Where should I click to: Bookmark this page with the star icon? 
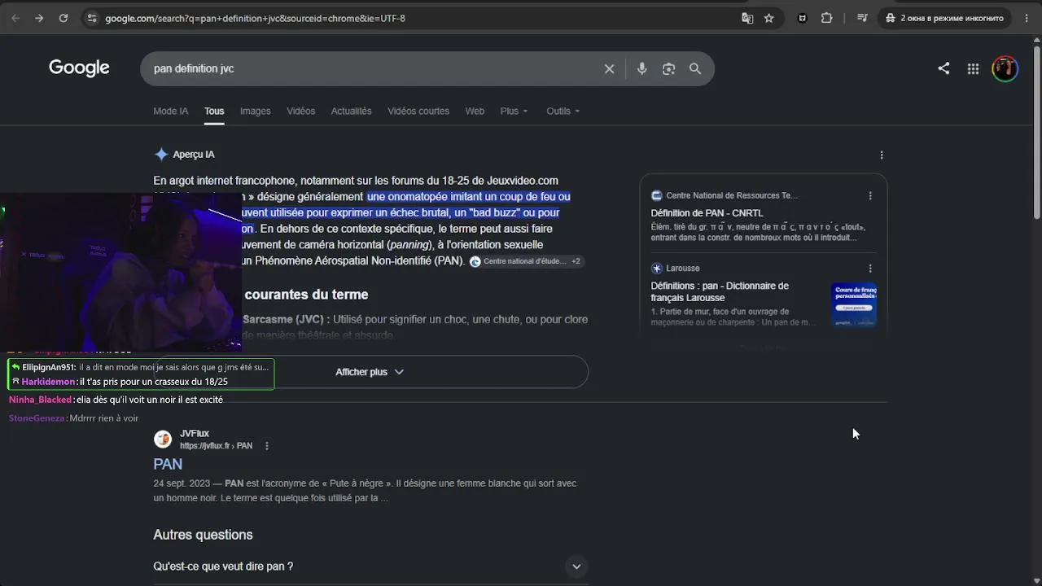769,18
